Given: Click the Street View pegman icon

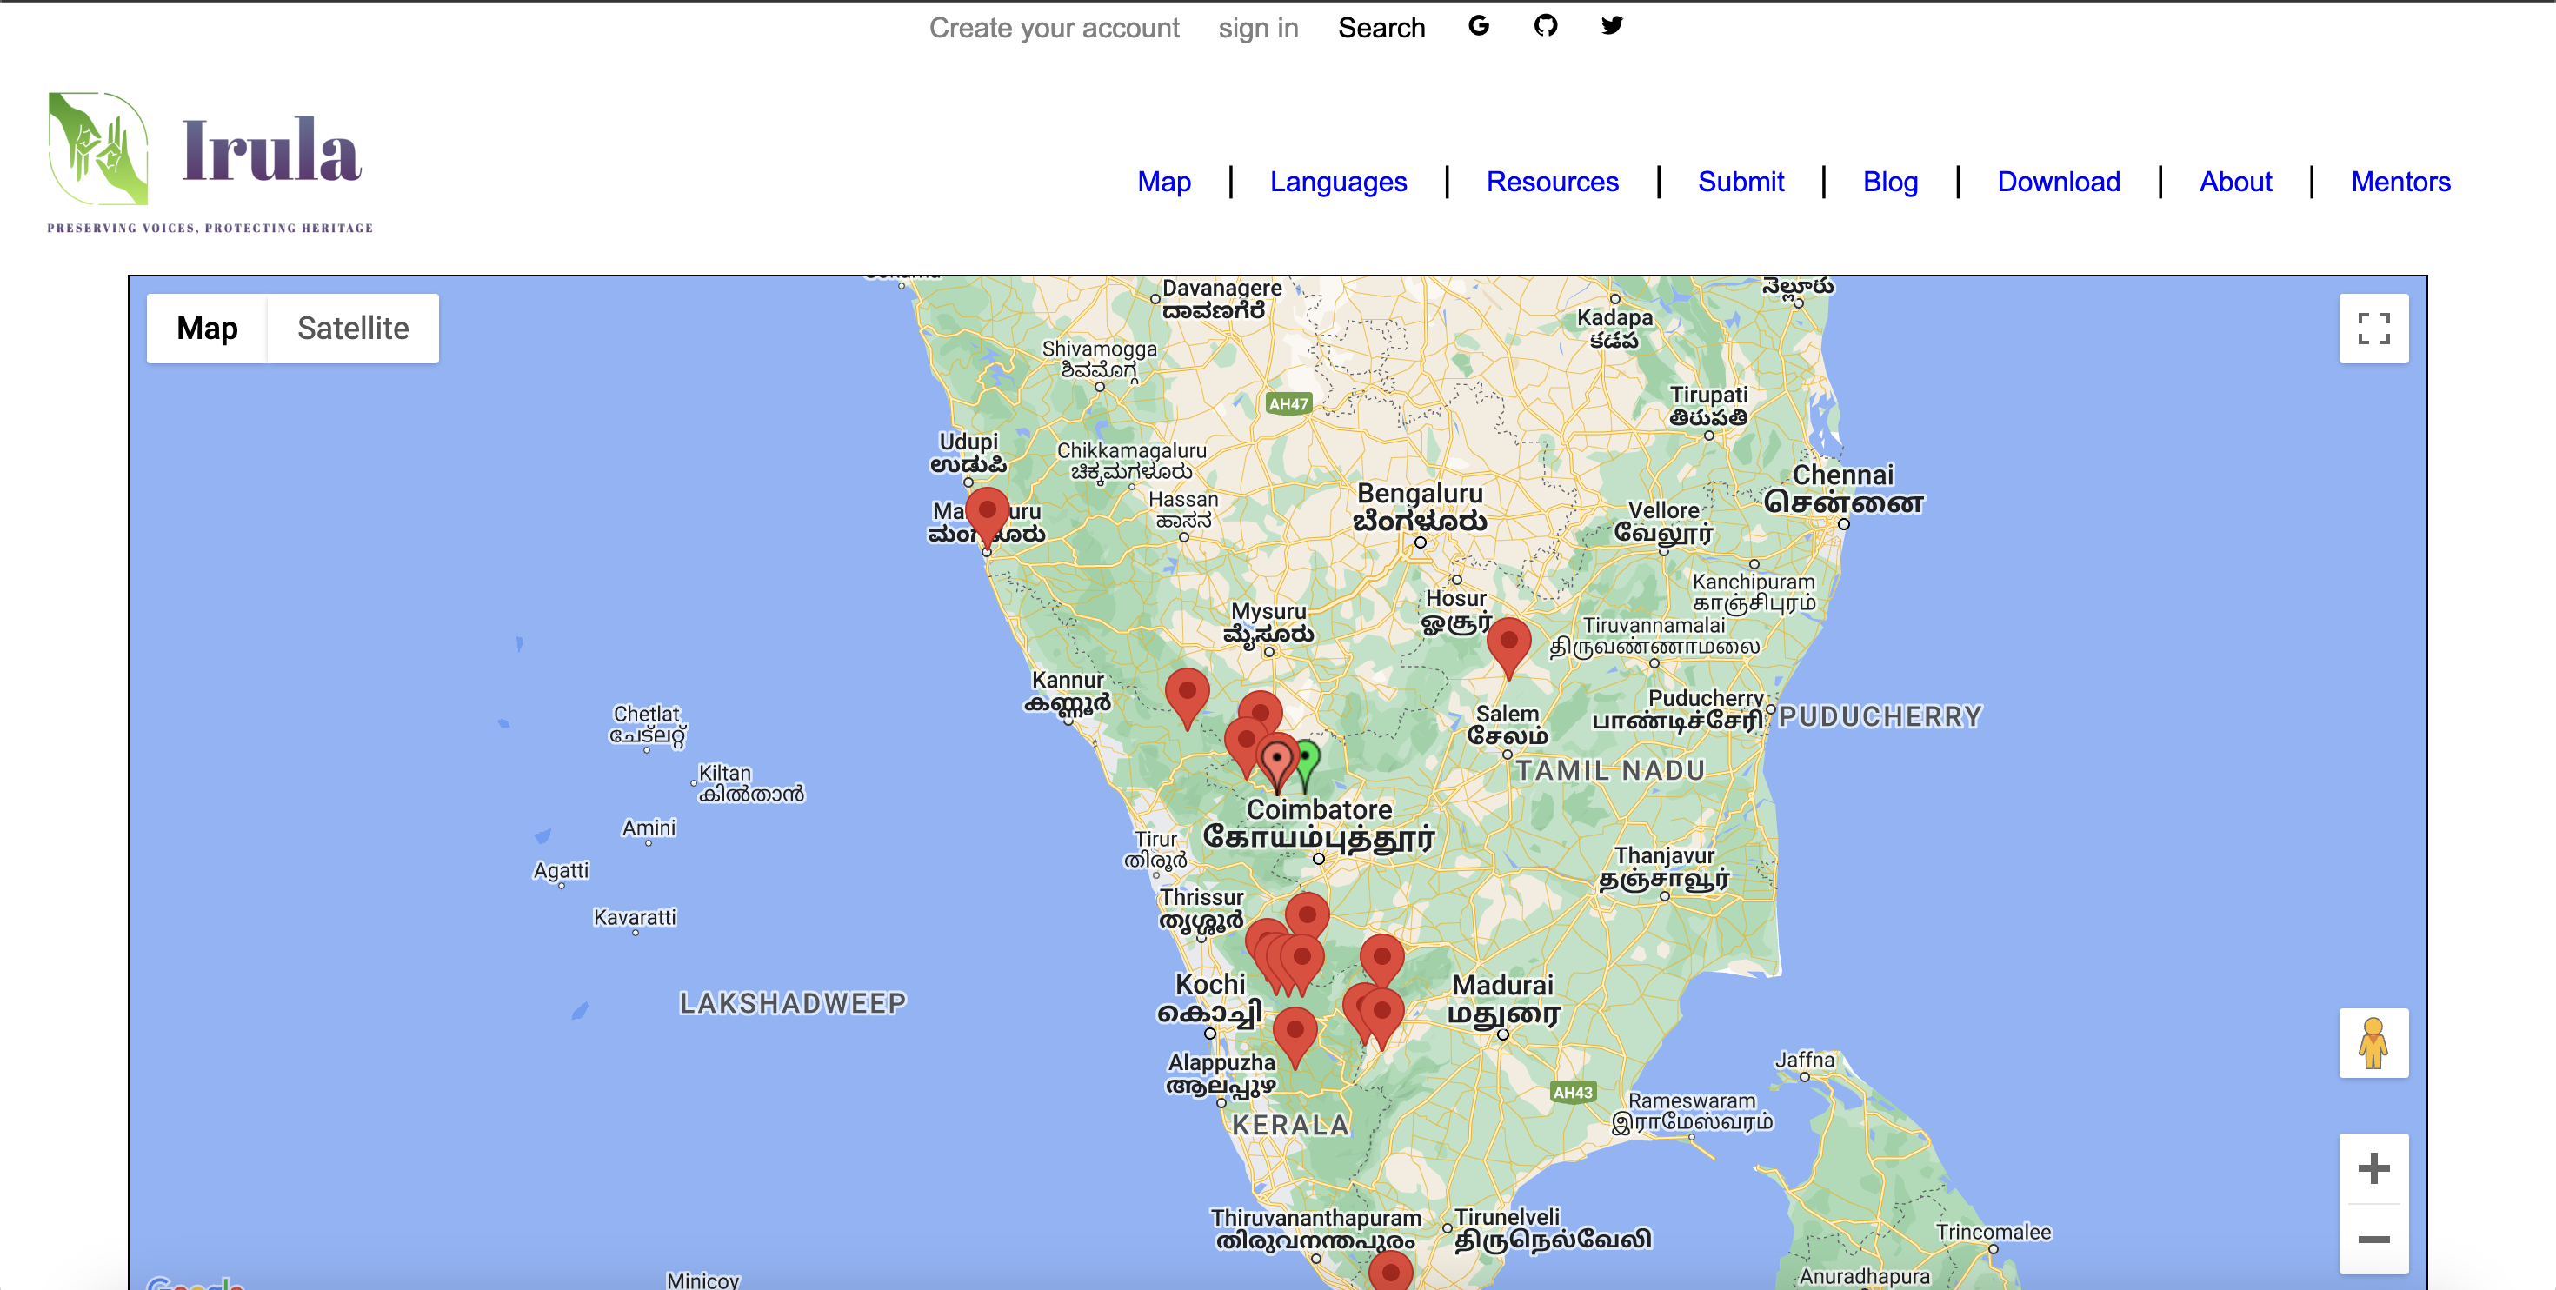Looking at the screenshot, I should (2373, 1043).
